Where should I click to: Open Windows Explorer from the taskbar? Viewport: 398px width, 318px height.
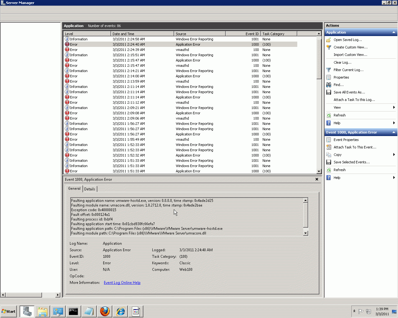43,311
